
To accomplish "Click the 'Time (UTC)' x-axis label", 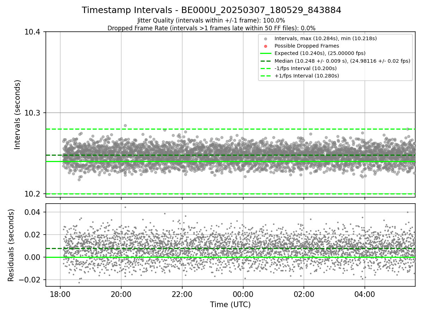I will pos(230,305).
